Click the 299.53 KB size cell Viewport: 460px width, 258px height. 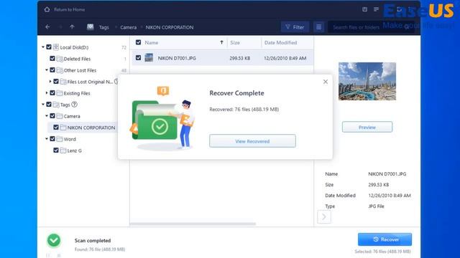(240, 58)
